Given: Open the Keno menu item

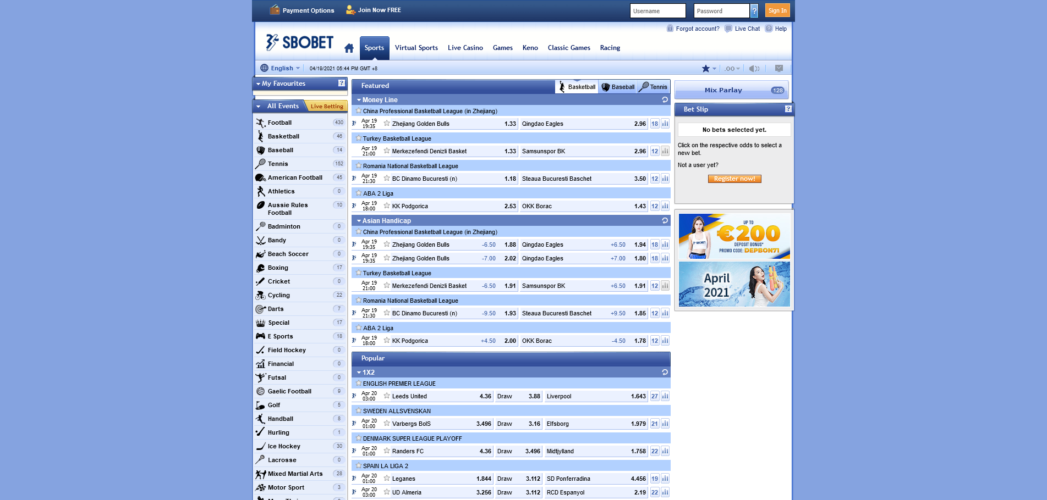Looking at the screenshot, I should click(530, 48).
